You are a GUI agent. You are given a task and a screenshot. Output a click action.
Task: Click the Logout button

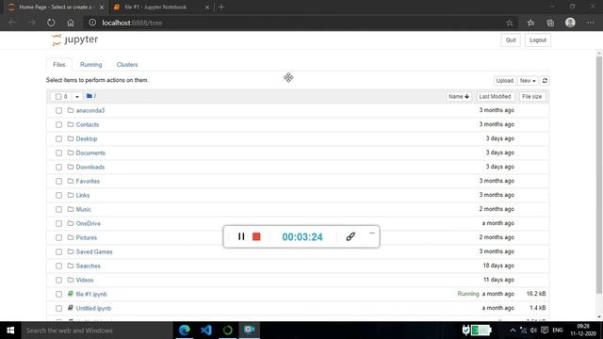pyautogui.click(x=538, y=40)
